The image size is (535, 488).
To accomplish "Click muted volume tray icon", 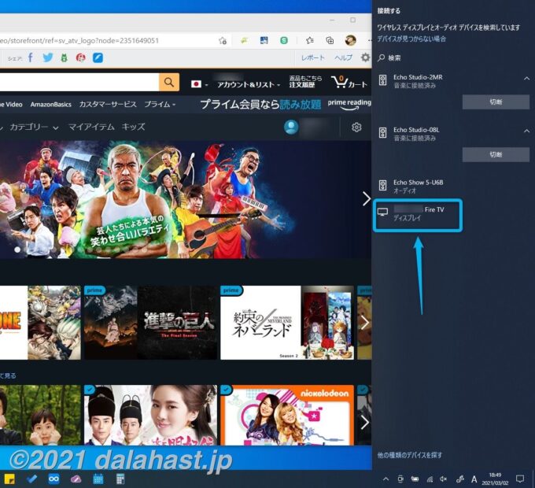I will point(443,479).
